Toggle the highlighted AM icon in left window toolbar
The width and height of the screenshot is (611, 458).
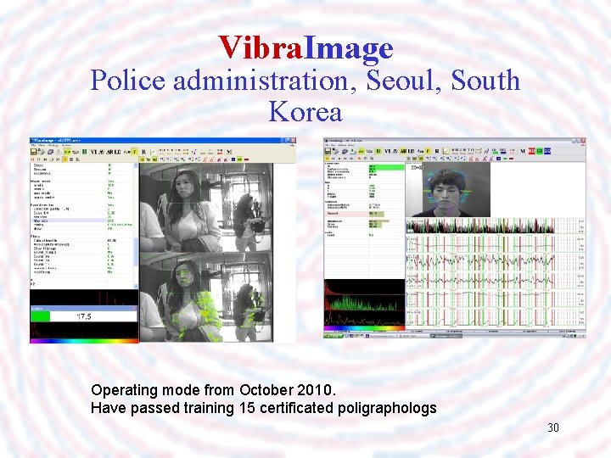coord(67,152)
